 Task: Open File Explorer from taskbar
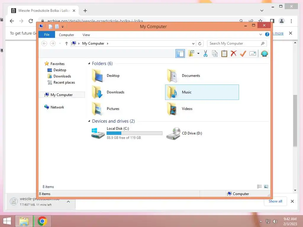24,221
